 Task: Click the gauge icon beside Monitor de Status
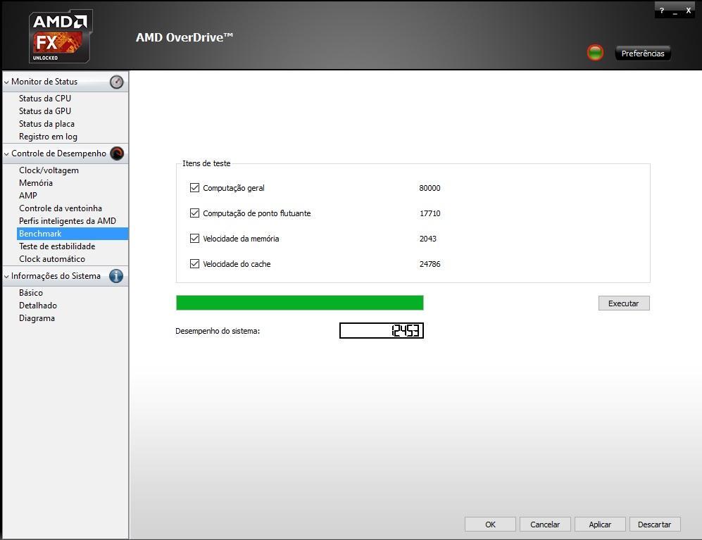point(116,82)
